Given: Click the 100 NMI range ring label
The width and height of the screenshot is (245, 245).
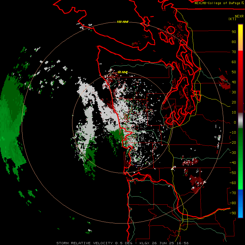Looking at the screenshot, I should point(122,22).
